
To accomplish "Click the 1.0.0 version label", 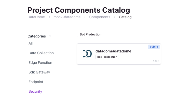I will (156, 61).
